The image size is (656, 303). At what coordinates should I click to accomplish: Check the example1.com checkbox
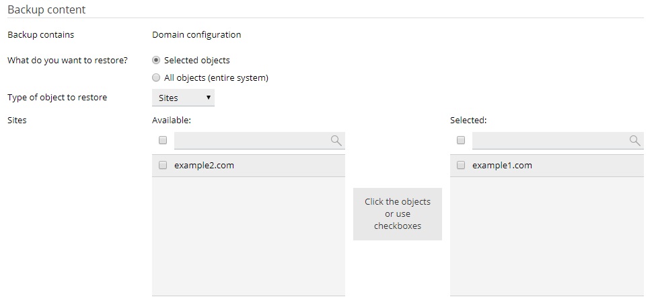tap(460, 165)
